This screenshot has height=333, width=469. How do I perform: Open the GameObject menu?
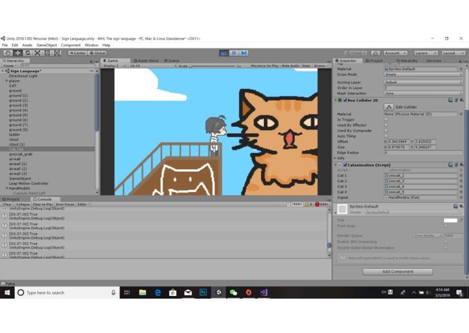point(47,45)
